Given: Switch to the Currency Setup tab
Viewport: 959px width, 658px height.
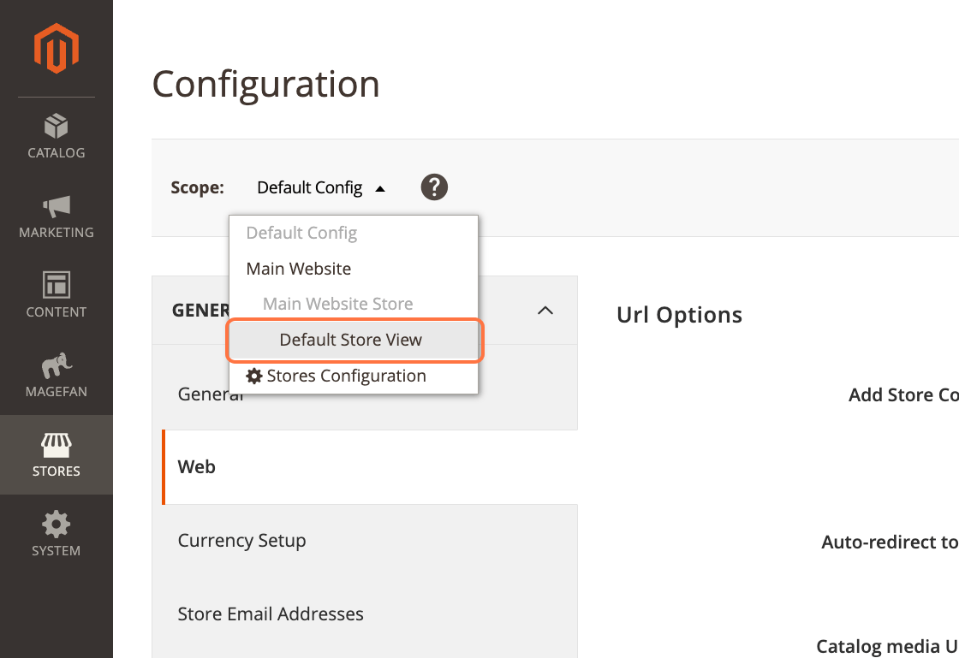Looking at the screenshot, I should [242, 540].
